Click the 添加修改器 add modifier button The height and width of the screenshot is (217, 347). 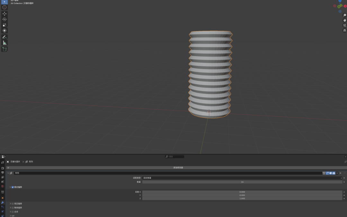(x=176, y=168)
